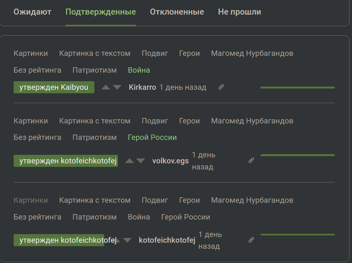Screen dimensions: 352x263
Task: Select the Подтвержденные tab
Action: tap(101, 12)
